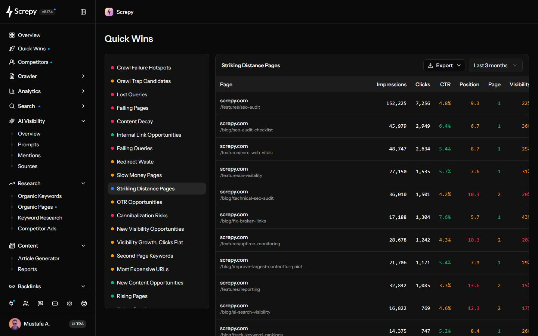Click the ULTRA plan badge
The image size is (538, 336).
pyautogui.click(x=78, y=324)
